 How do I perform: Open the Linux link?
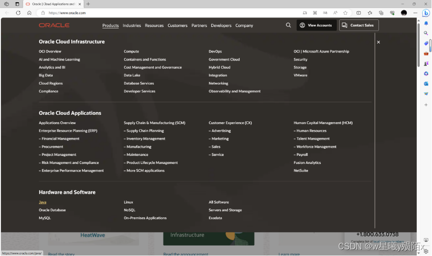click(x=128, y=202)
